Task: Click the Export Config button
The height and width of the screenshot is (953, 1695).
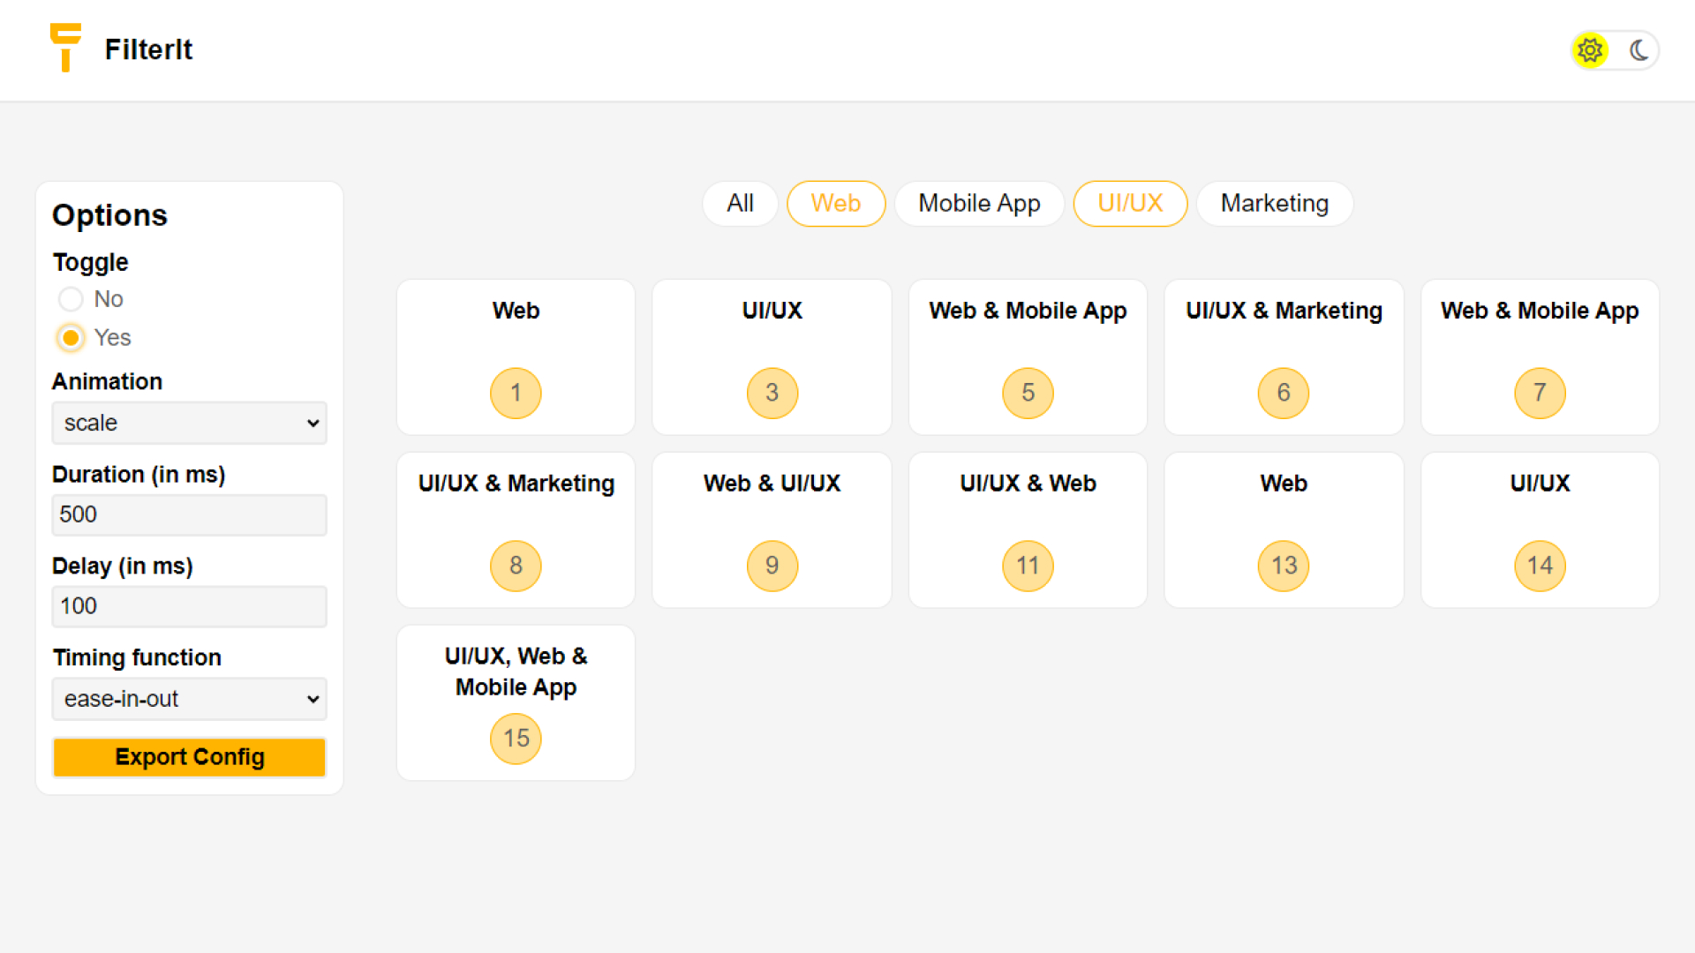Action: click(189, 757)
